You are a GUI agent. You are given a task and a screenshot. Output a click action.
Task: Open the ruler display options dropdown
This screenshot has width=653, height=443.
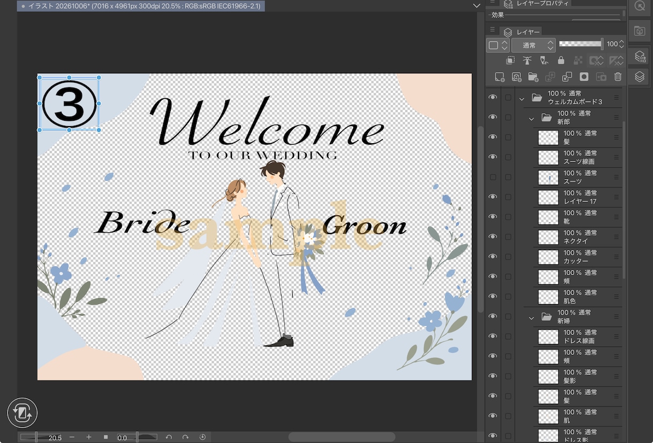616,60
